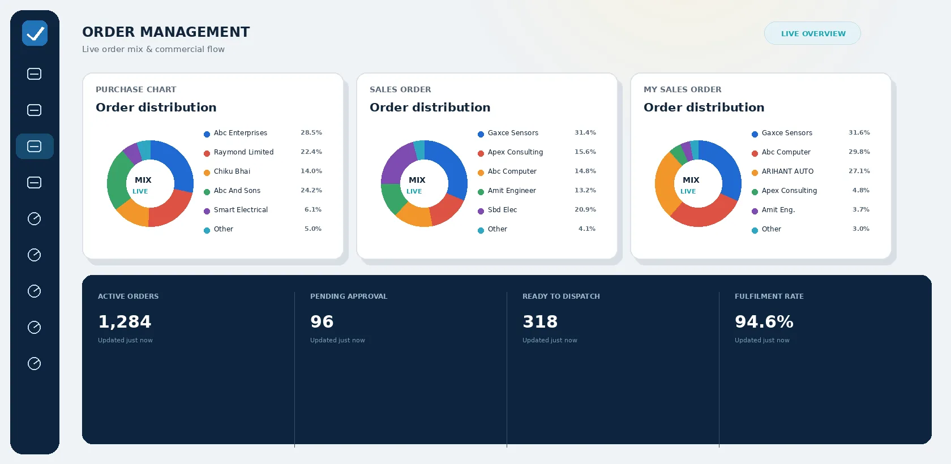Click the LIVE OVERVIEW button
This screenshot has height=464, width=951.
[x=812, y=33]
